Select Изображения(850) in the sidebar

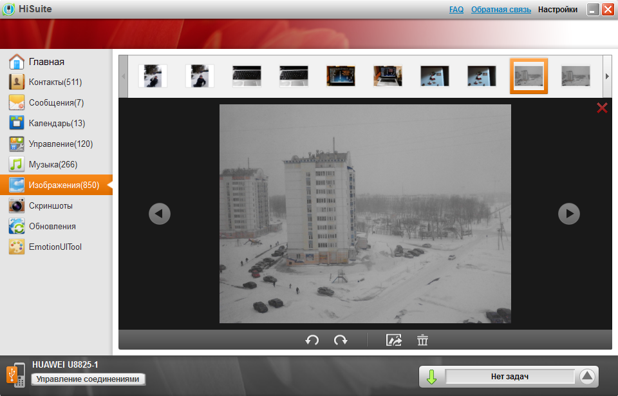coord(56,185)
